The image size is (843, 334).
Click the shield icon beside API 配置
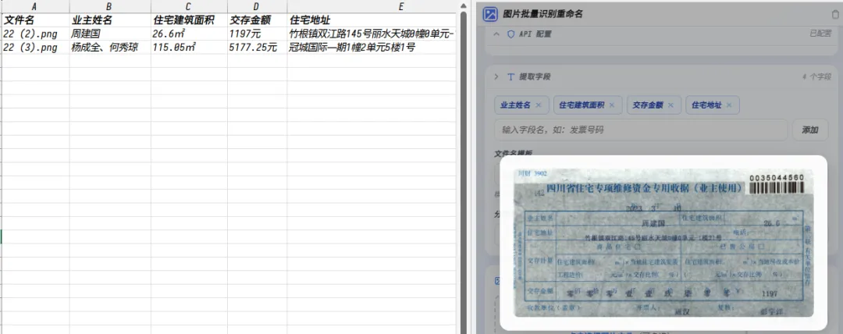click(510, 34)
